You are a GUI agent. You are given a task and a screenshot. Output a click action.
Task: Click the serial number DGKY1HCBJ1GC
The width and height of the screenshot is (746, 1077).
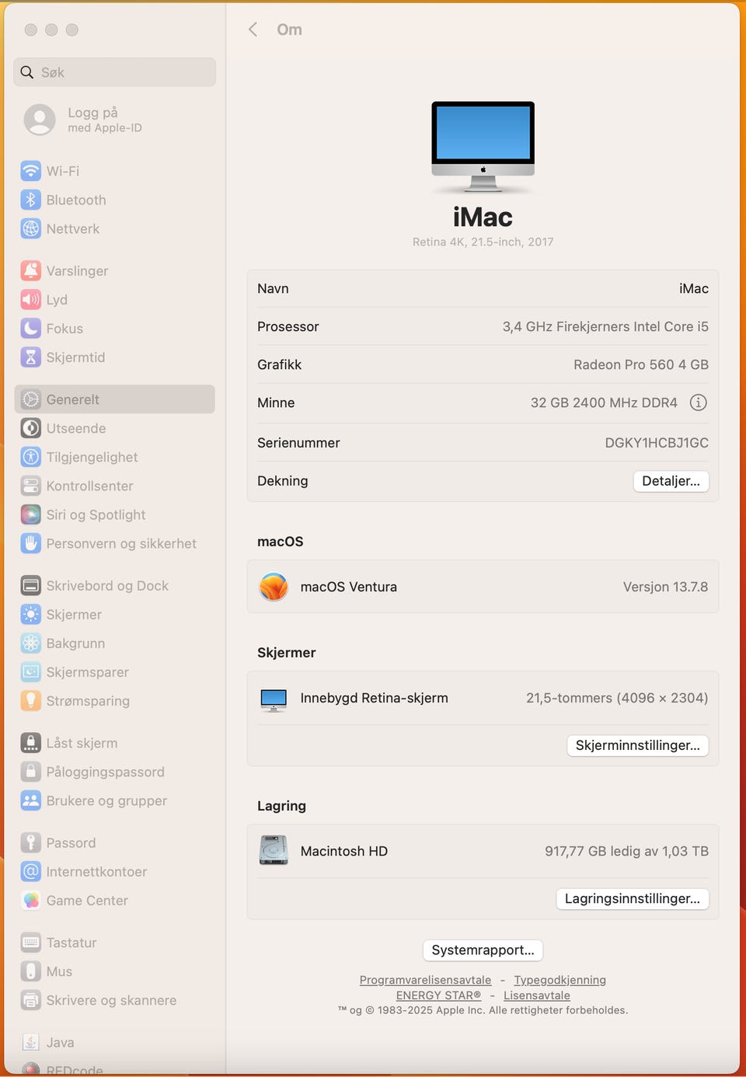pyautogui.click(x=657, y=443)
